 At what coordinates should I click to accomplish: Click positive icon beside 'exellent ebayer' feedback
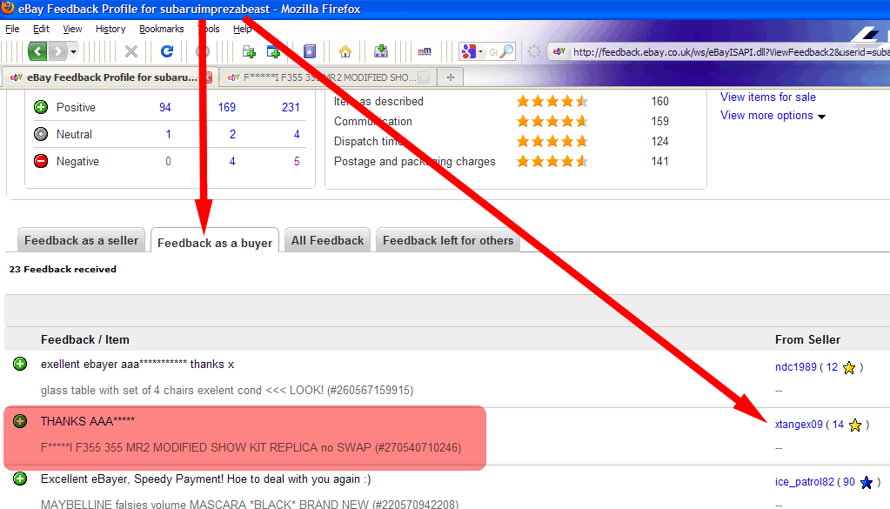20,364
